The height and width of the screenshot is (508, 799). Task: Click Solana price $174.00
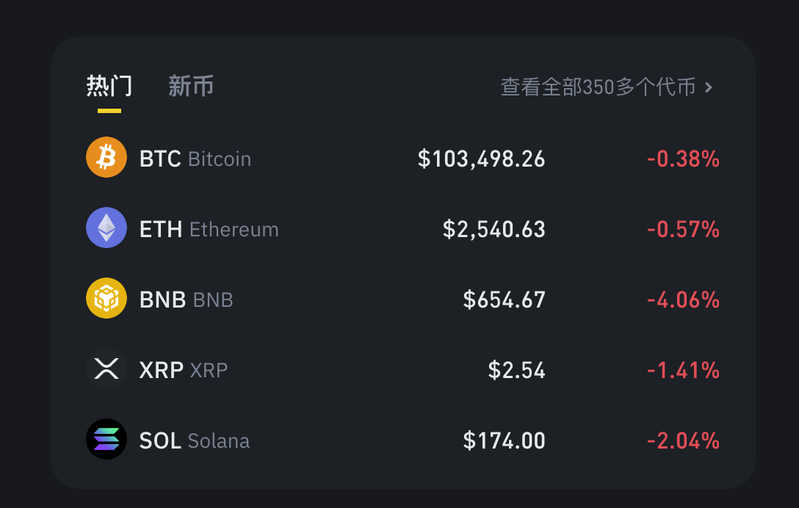pyautogui.click(x=504, y=440)
